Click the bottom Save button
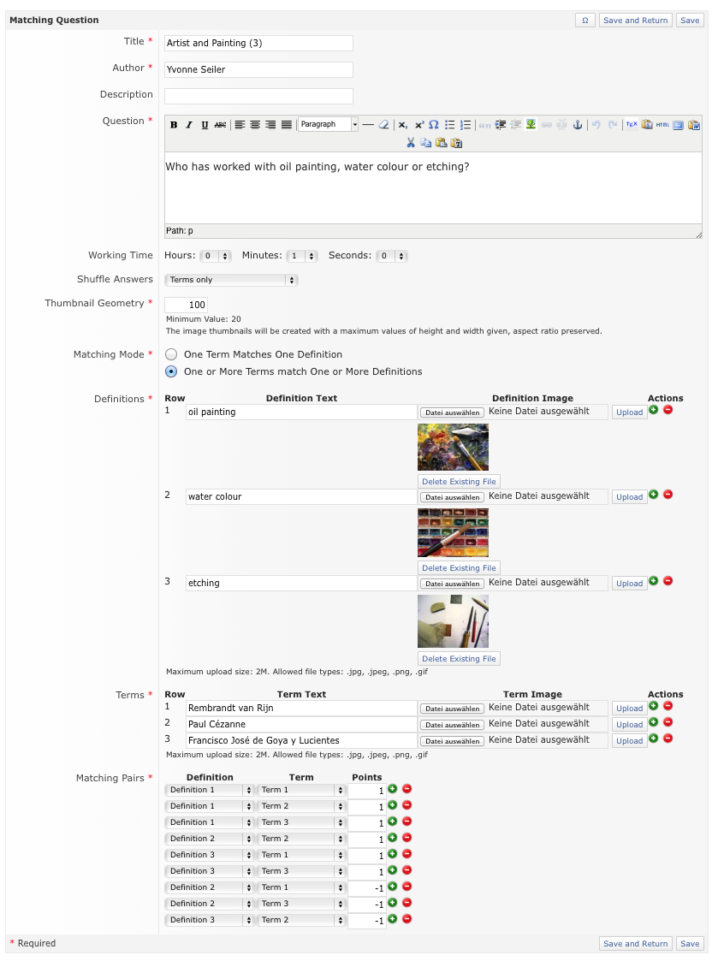Image resolution: width=718 pixels, height=961 pixels. click(x=690, y=944)
